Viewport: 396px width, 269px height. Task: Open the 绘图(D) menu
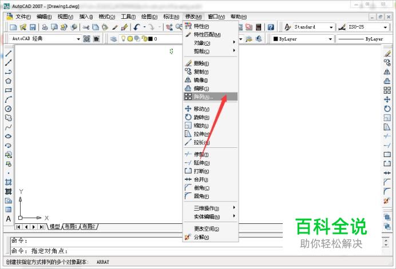tap(149, 17)
